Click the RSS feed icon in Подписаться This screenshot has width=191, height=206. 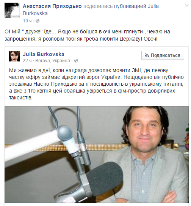(147, 55)
